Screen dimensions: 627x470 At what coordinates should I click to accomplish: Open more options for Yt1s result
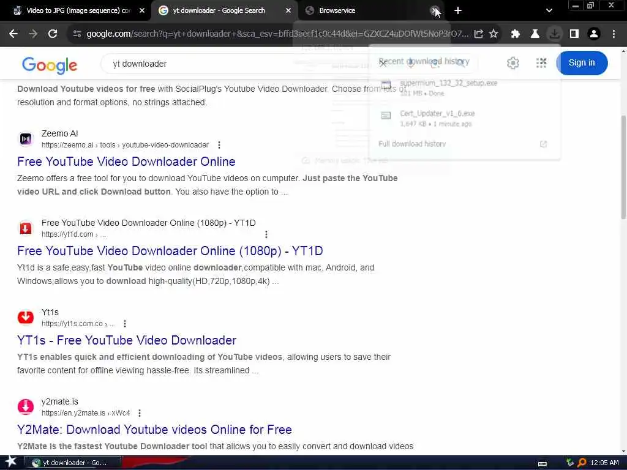(x=125, y=324)
